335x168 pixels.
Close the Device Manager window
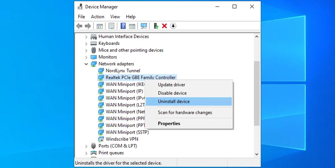(x=252, y=7)
